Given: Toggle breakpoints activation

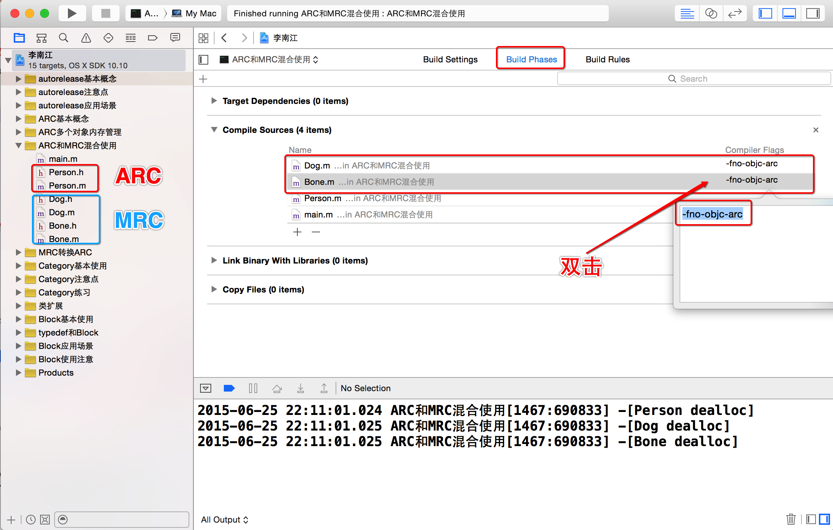Looking at the screenshot, I should tap(229, 388).
